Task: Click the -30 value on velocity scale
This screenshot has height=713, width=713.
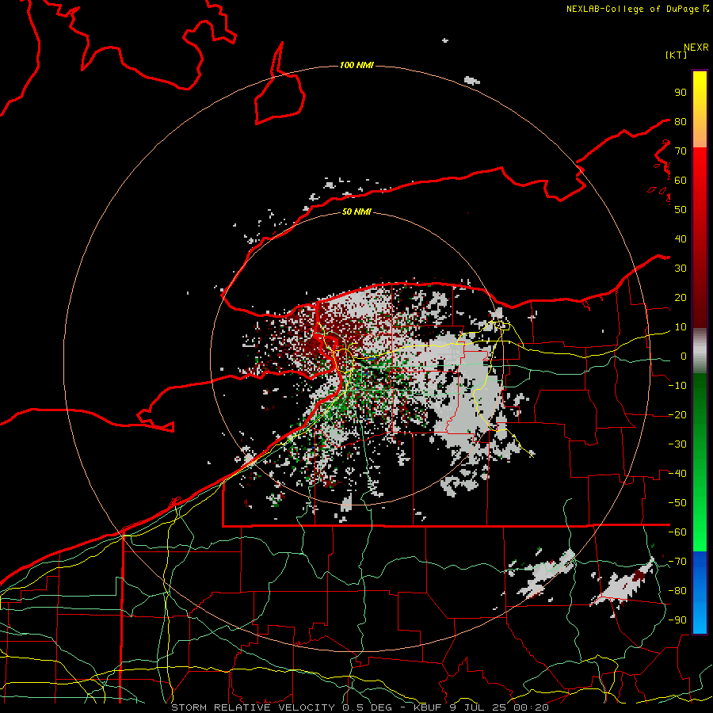Action: [677, 444]
